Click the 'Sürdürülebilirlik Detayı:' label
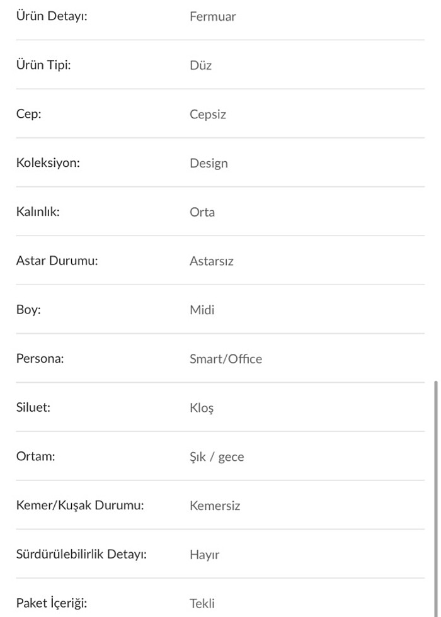441x617 pixels. [81, 555]
